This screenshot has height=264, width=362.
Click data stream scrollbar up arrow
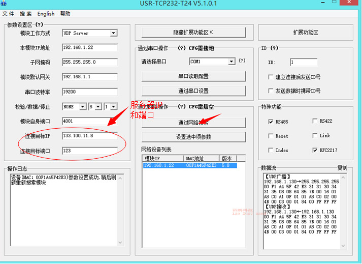[x=343, y=178]
